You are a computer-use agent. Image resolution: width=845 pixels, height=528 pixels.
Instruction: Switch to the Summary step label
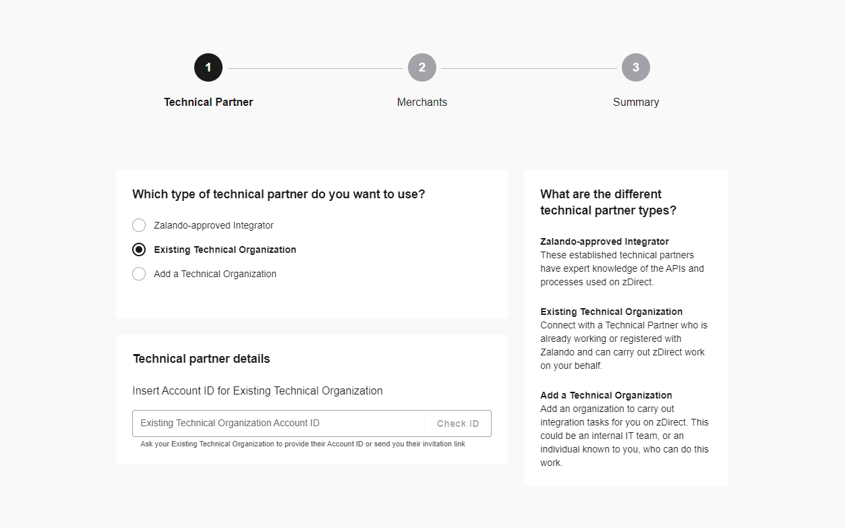tap(636, 102)
